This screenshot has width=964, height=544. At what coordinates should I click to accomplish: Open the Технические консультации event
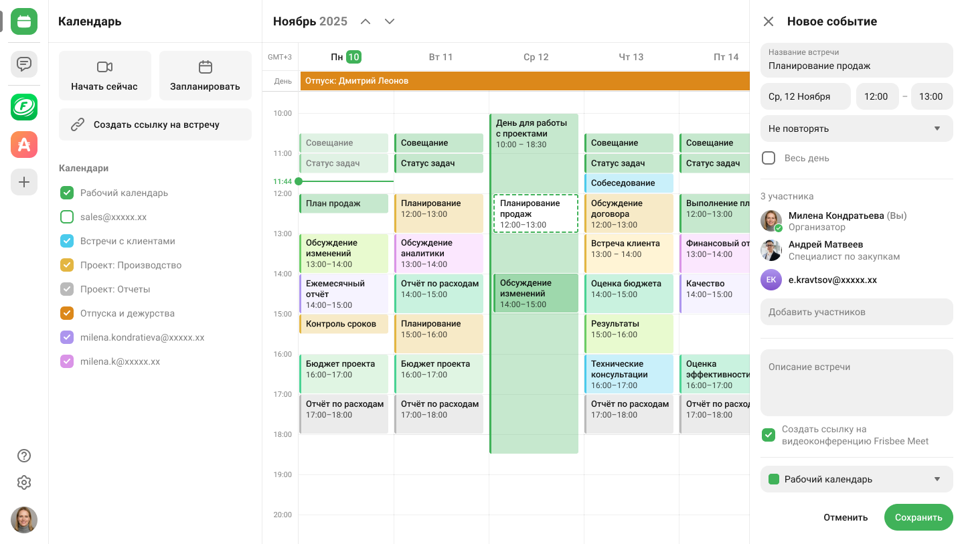point(629,374)
